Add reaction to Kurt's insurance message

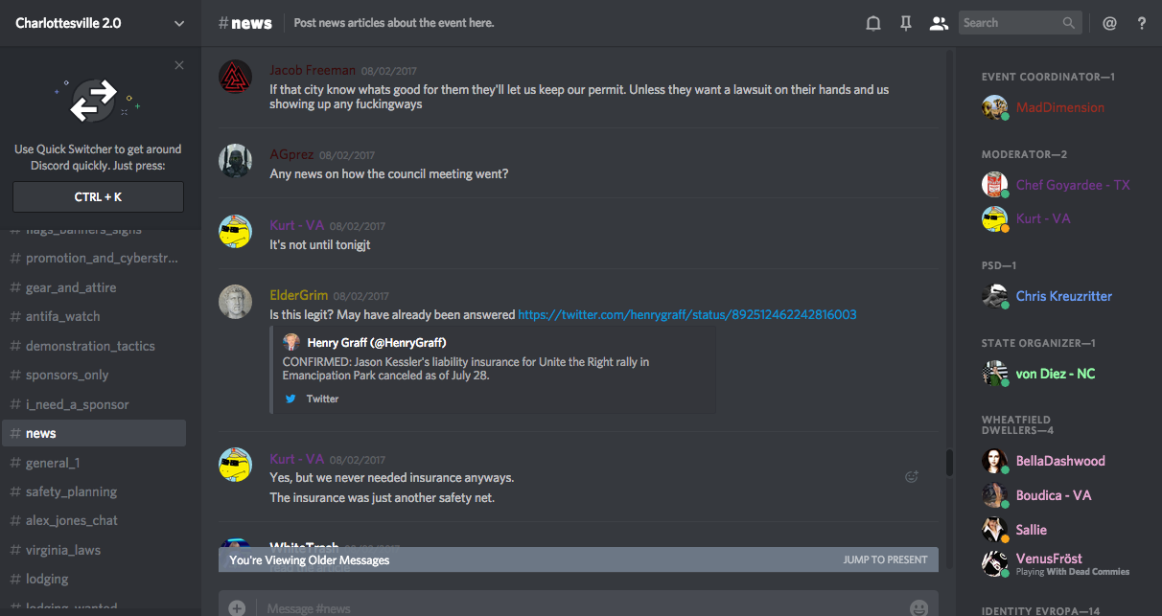pos(912,476)
